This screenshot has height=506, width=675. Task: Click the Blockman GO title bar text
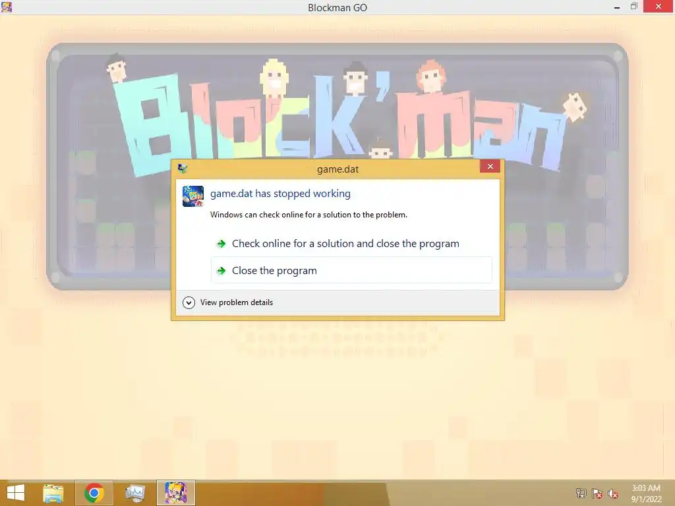click(x=337, y=8)
